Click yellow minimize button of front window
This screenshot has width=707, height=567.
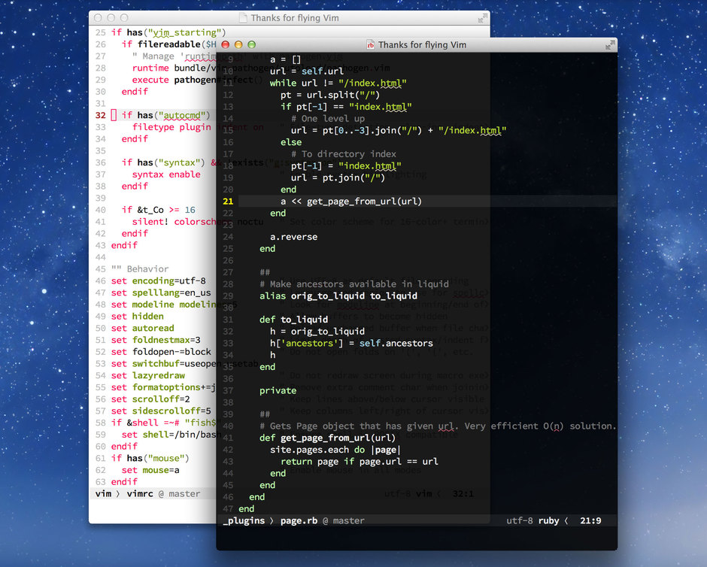coord(238,44)
